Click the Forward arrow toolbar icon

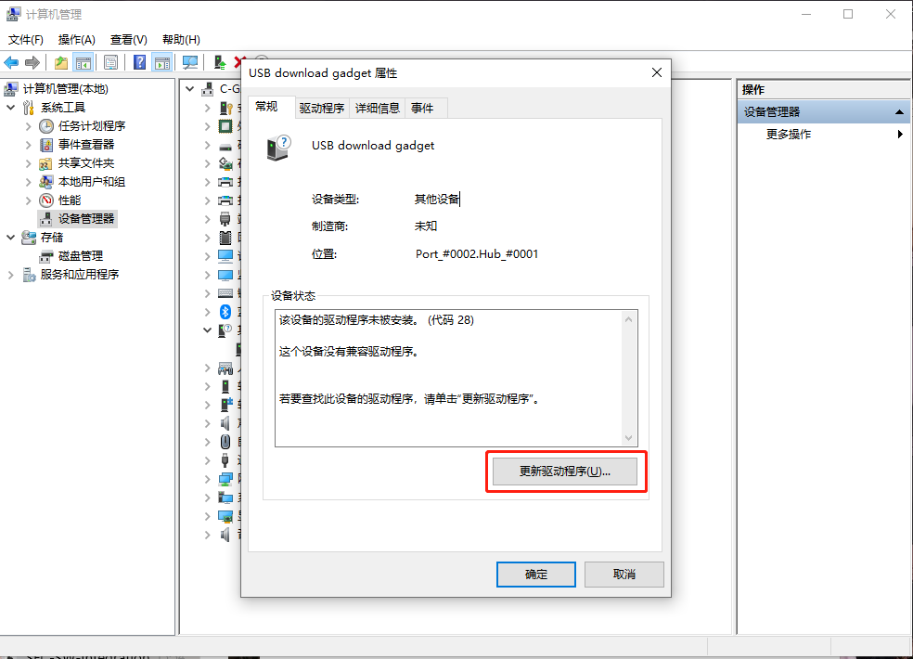[32, 62]
